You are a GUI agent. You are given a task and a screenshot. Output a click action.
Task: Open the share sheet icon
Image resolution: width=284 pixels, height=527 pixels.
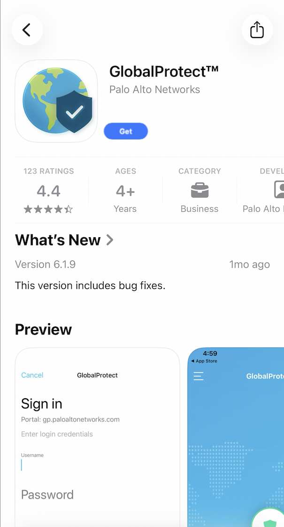click(257, 30)
